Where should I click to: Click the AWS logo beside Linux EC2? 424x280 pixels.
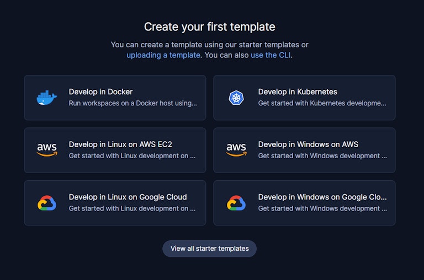click(x=47, y=150)
